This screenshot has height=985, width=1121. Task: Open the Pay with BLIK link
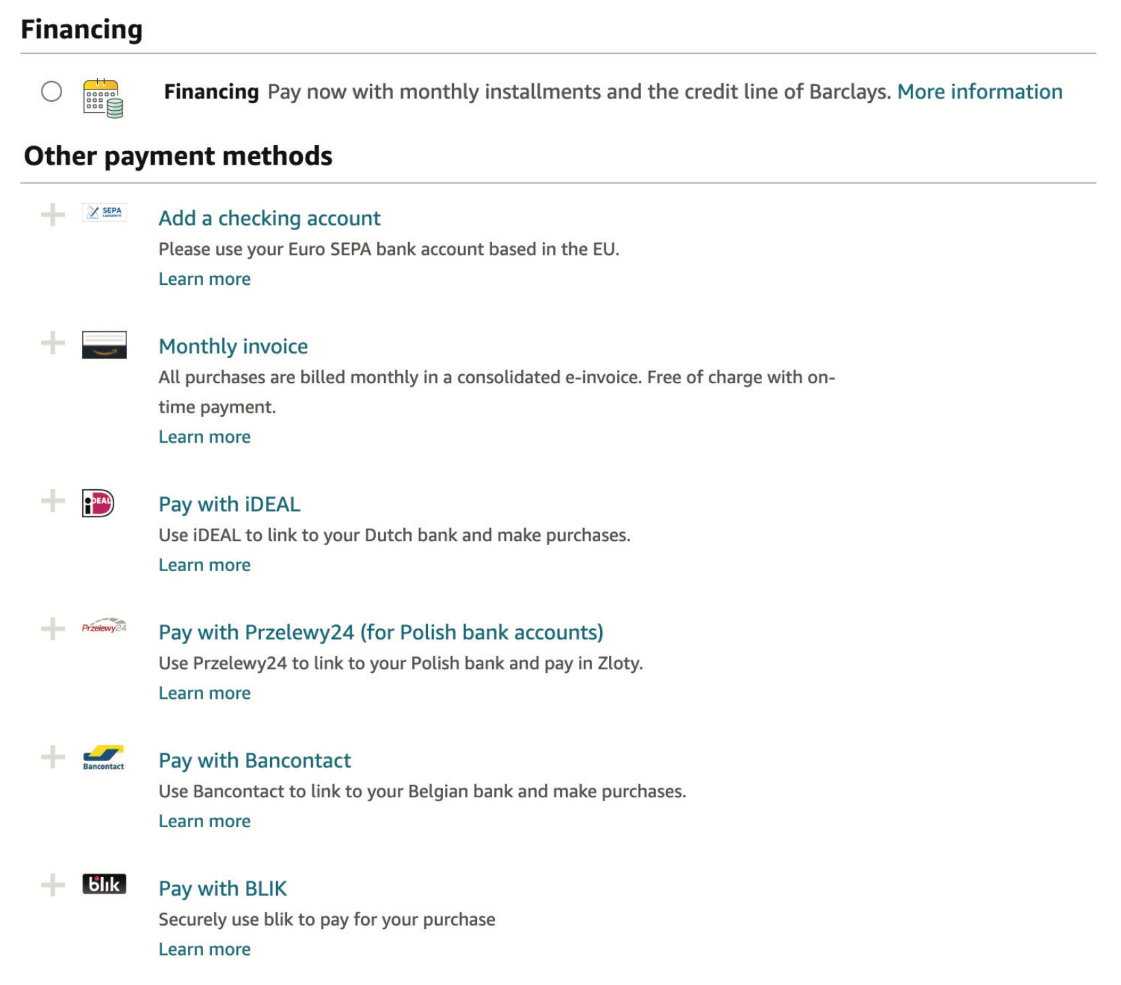(x=223, y=888)
